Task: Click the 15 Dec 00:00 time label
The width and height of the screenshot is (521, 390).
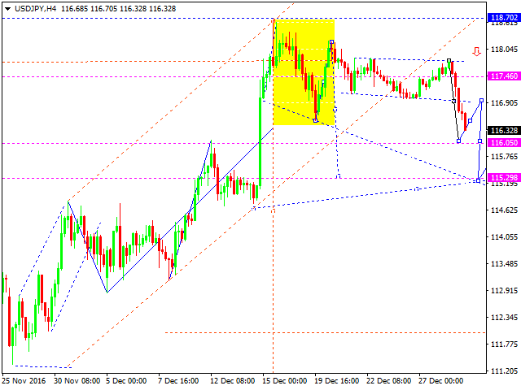Action: [x=285, y=381]
